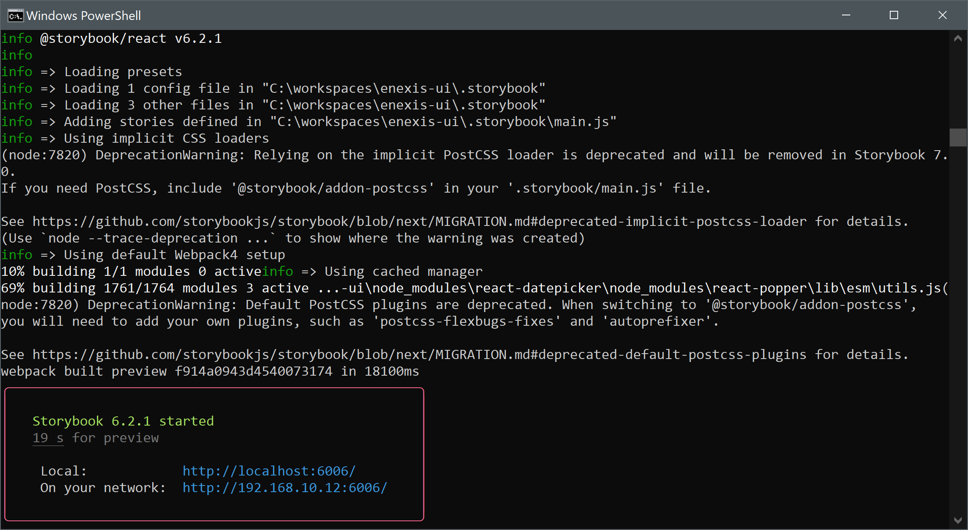Minimize the PowerShell window

coord(846,15)
